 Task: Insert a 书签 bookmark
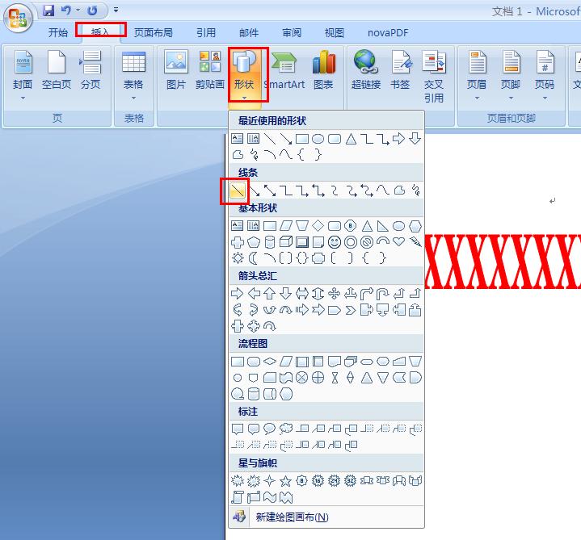400,70
